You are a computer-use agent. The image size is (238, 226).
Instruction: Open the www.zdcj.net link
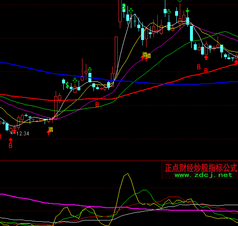point(204,175)
